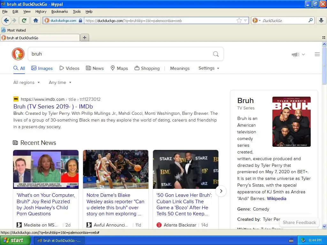
Task: Click the Atlanta Blackstar source icon
Action: coord(159,225)
